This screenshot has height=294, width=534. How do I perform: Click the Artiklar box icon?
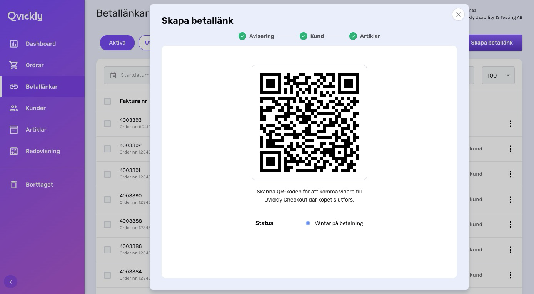pos(14,130)
